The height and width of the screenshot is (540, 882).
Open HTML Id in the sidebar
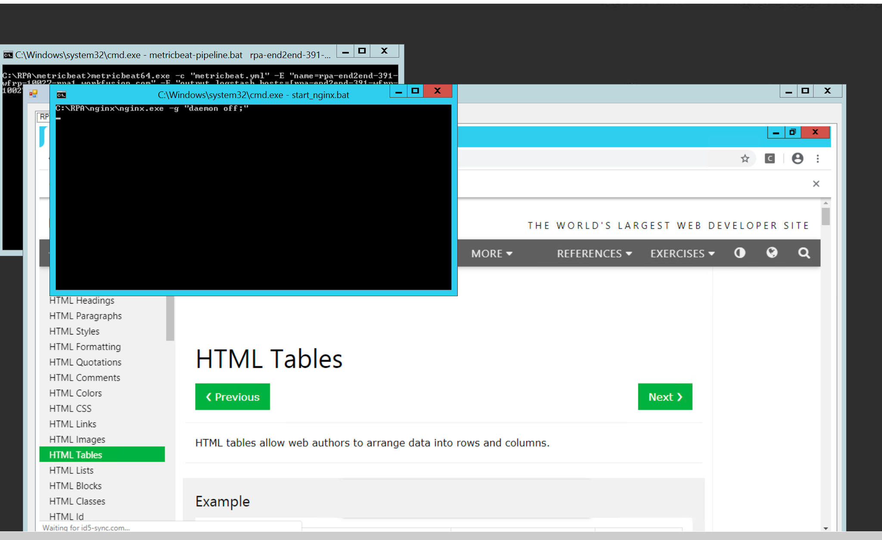(x=66, y=517)
